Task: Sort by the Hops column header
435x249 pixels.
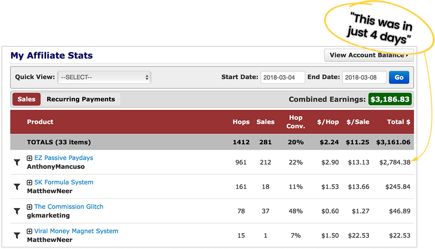Action: [241, 122]
